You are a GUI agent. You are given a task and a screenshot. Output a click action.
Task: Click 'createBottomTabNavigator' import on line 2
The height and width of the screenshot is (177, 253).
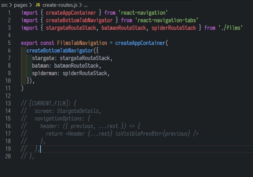79,20
